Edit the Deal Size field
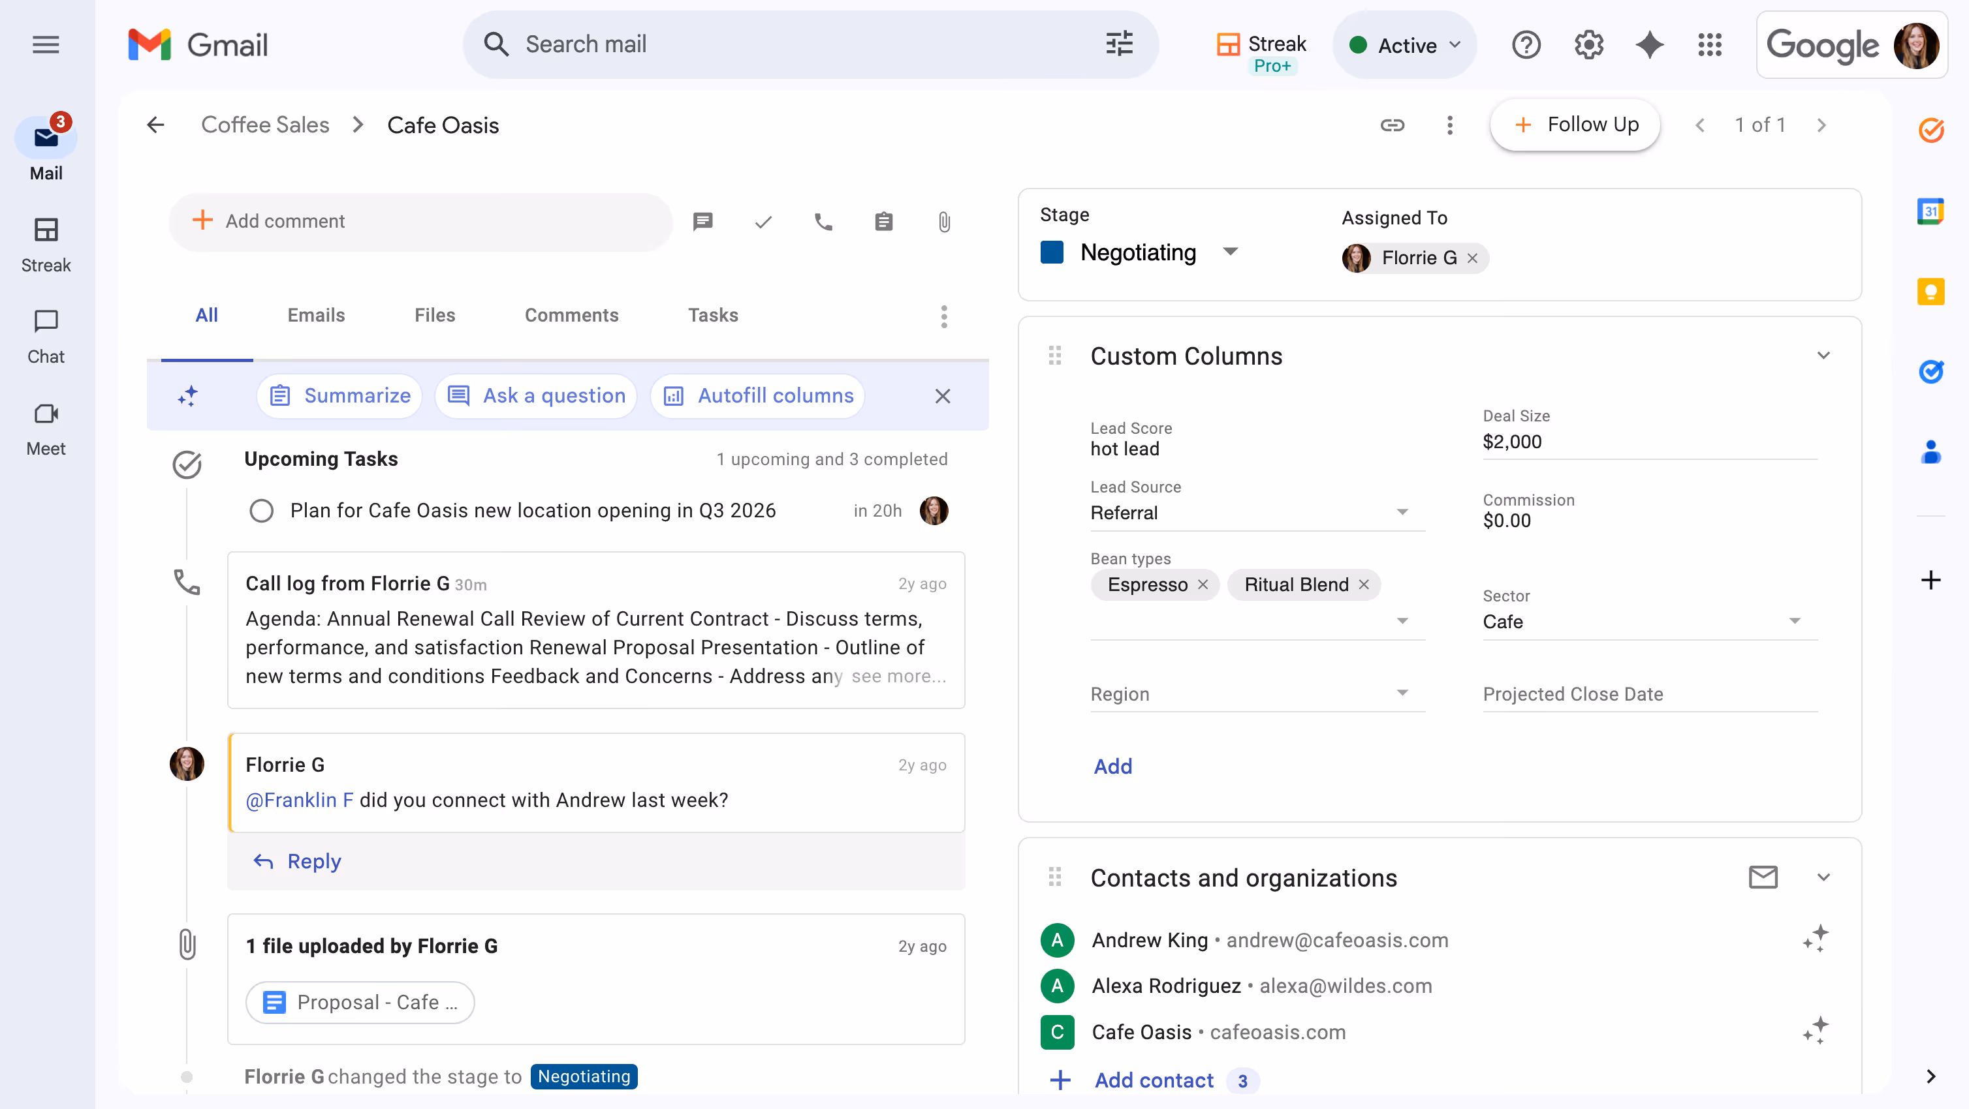Image resolution: width=1969 pixels, height=1109 pixels. (1650, 442)
